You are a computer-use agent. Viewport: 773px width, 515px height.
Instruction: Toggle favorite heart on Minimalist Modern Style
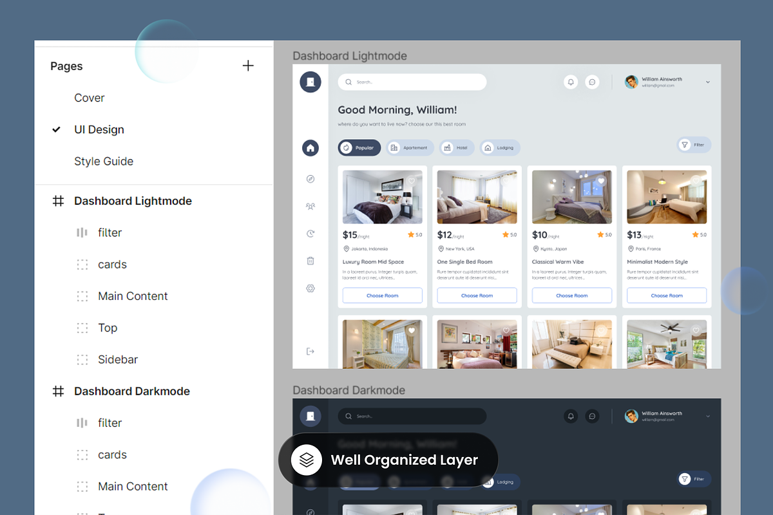[696, 181]
